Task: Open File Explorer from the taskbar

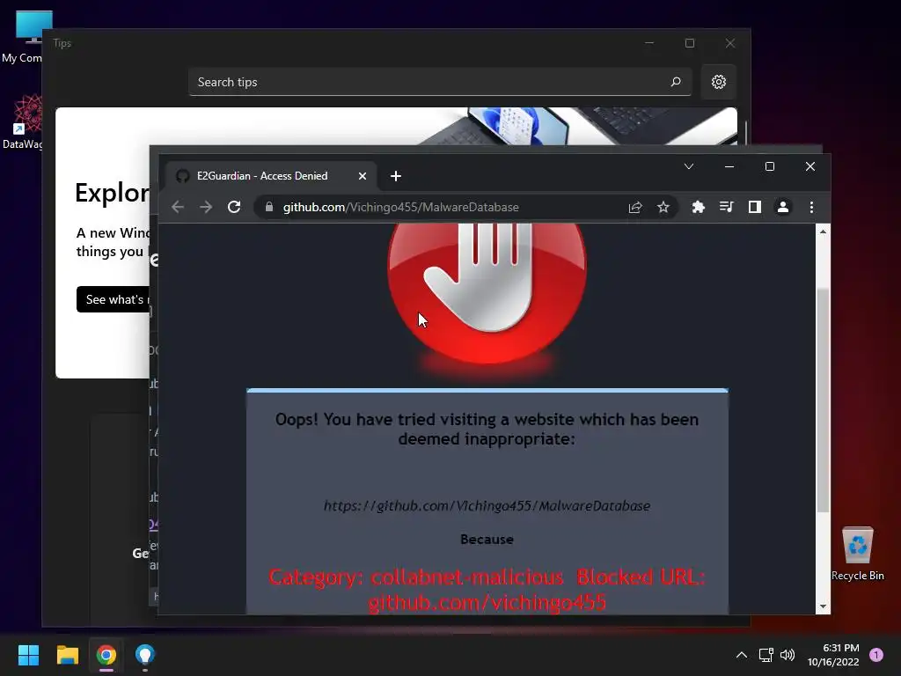Action: click(x=67, y=655)
